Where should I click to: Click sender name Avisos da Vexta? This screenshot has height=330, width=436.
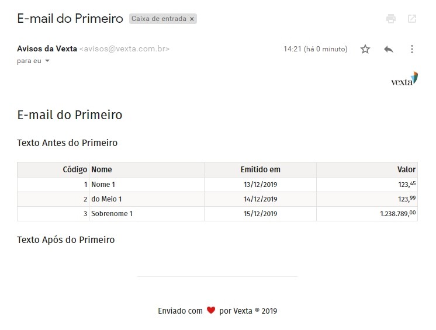coord(47,48)
